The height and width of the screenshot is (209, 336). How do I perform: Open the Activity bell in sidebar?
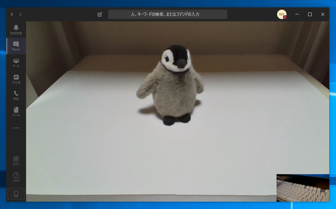16,30
